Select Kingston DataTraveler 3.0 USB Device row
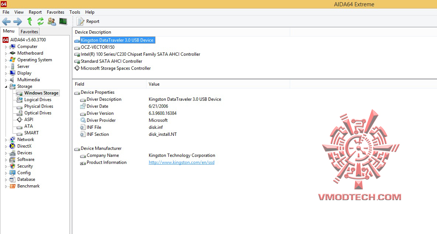 pyautogui.click(x=117, y=40)
